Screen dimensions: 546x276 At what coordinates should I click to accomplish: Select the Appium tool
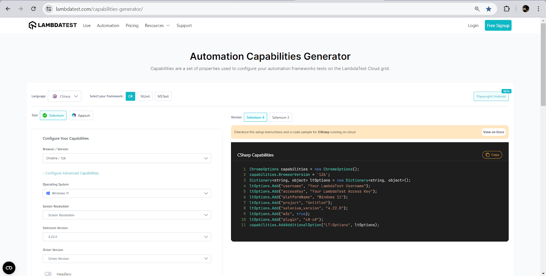(x=81, y=115)
